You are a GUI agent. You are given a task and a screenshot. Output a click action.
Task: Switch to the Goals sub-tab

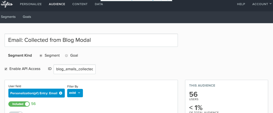pos(27,17)
